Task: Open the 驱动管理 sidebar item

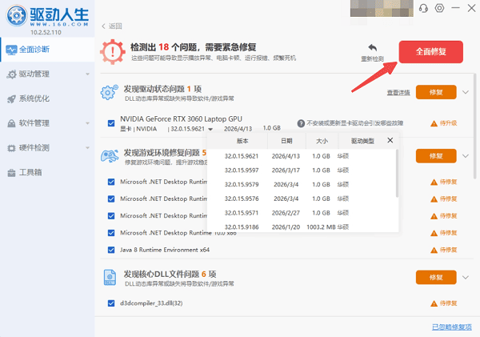Action: click(47, 74)
